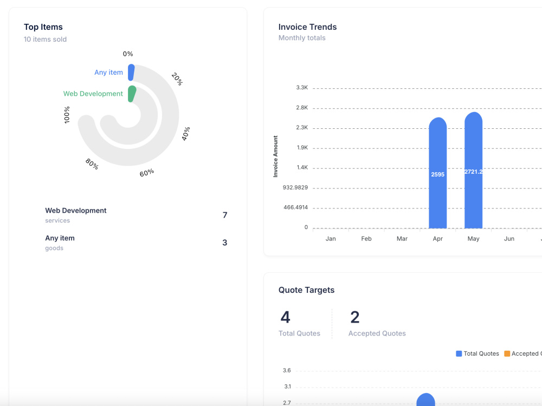542x406 pixels.
Task: Click the 0% radial chart tick label
Action: point(128,54)
